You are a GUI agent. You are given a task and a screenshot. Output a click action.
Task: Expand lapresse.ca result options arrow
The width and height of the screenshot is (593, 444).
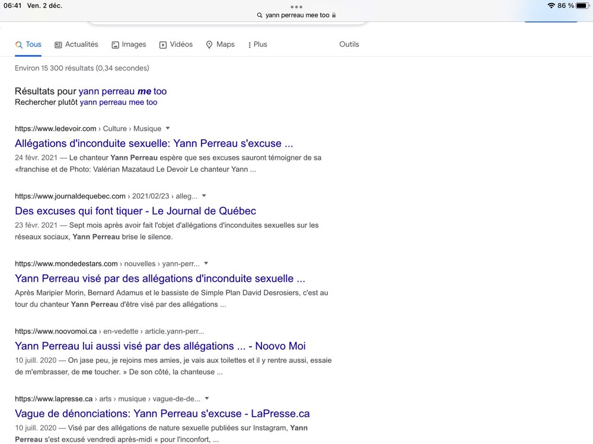tap(207, 398)
